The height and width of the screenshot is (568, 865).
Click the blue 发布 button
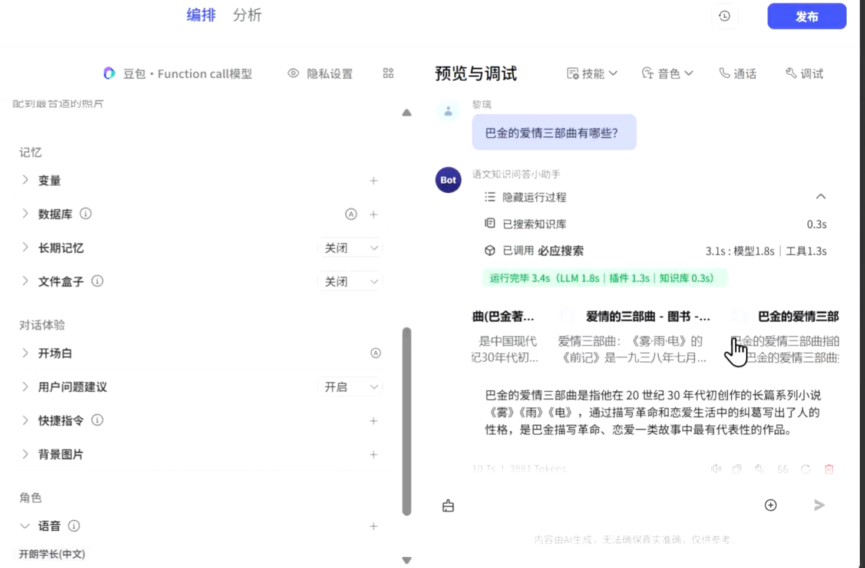(806, 16)
